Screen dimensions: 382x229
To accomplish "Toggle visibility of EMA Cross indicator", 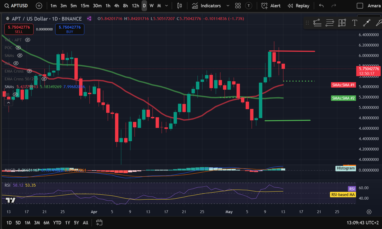I will coord(29,71).
